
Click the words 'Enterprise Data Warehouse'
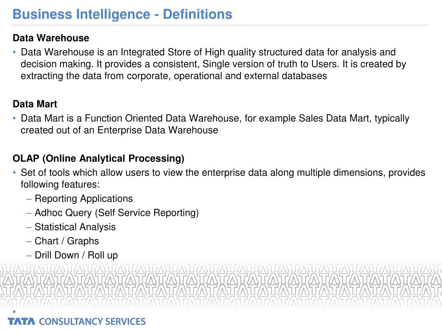tap(158, 130)
